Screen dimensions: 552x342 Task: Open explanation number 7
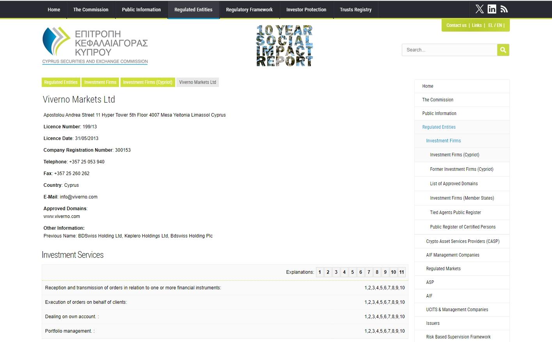pyautogui.click(x=369, y=272)
